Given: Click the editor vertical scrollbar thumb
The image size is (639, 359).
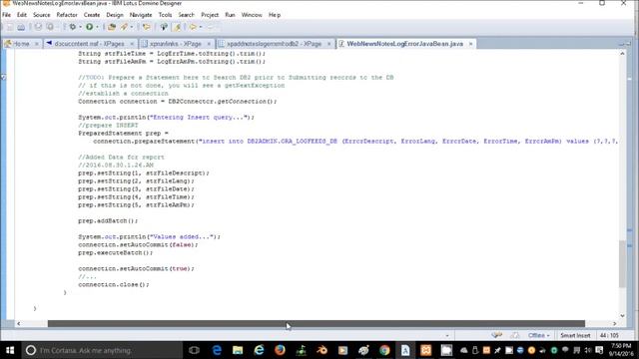Looking at the screenshot, I should point(622,263).
